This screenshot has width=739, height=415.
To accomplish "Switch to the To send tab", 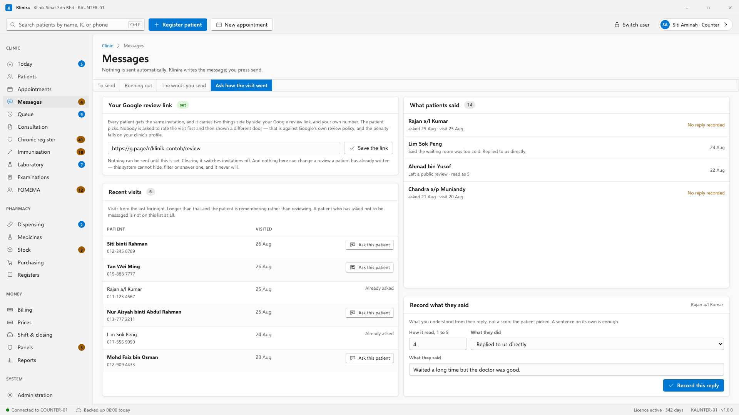I will click(x=106, y=85).
